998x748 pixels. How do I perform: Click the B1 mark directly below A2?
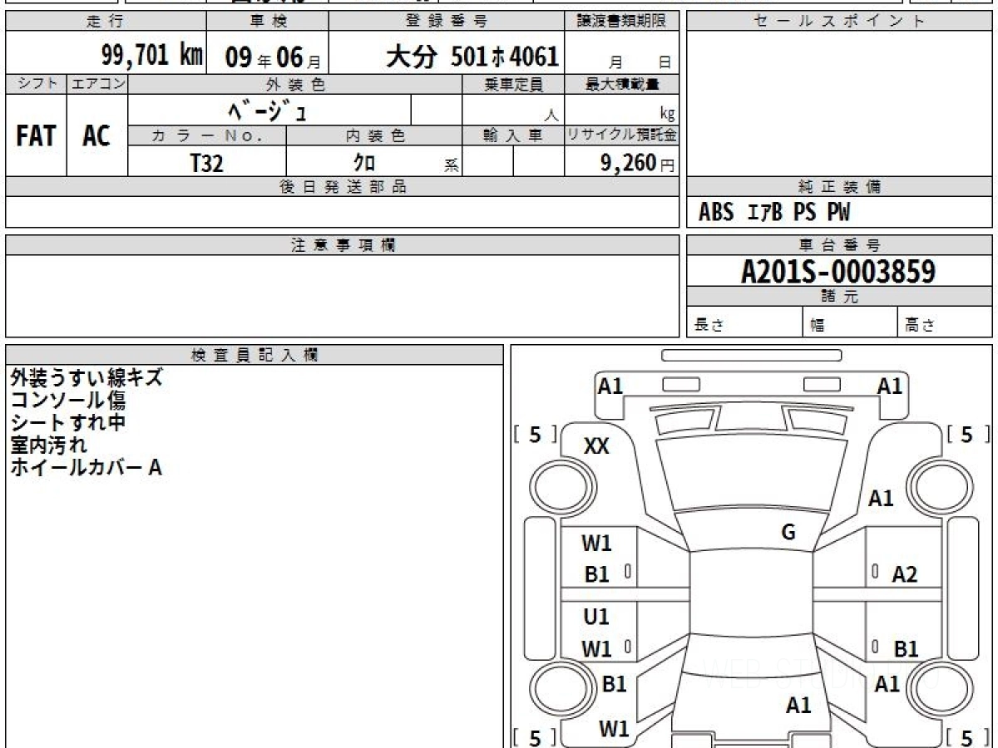(x=906, y=649)
